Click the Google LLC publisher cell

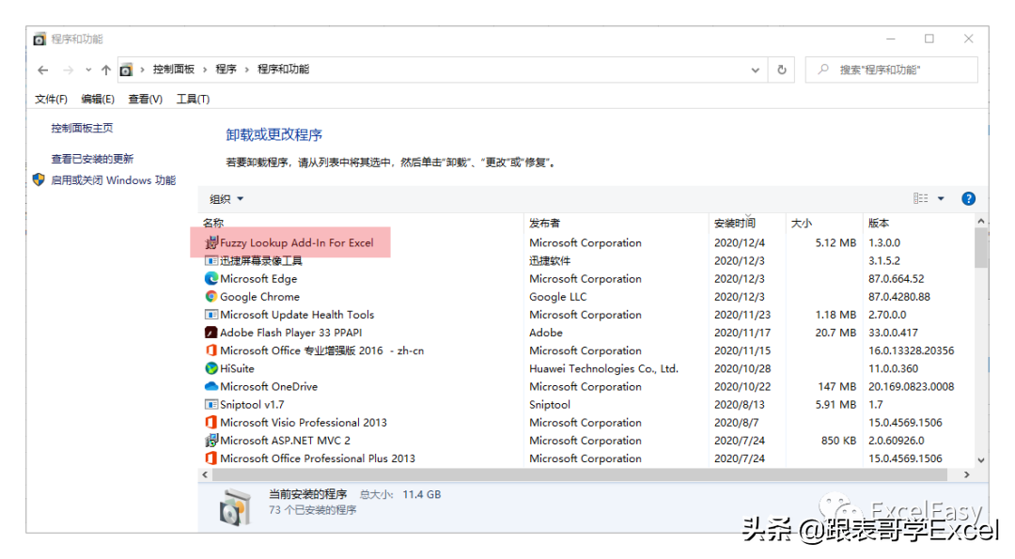tap(557, 296)
